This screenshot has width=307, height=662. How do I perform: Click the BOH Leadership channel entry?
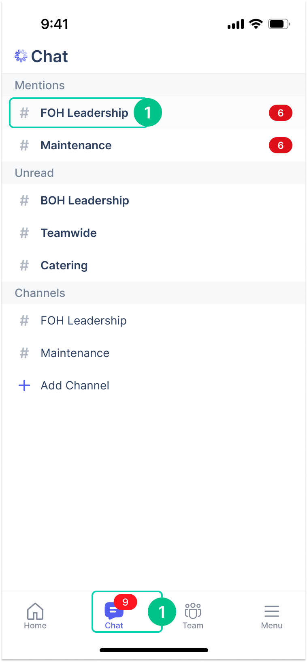click(85, 200)
